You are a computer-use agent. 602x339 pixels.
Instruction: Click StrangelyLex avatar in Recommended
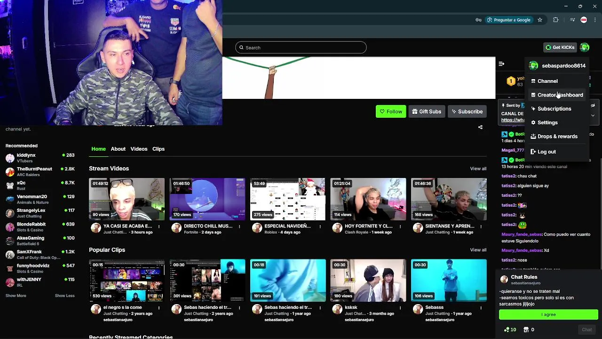[10, 213]
